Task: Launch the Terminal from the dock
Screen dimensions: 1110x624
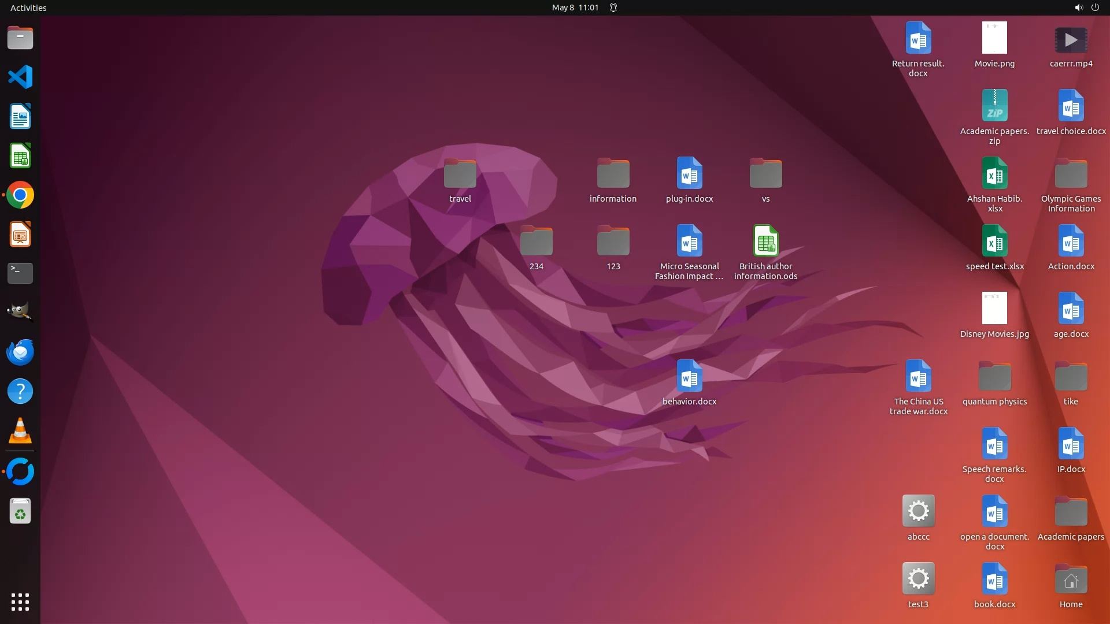Action: 20,273
